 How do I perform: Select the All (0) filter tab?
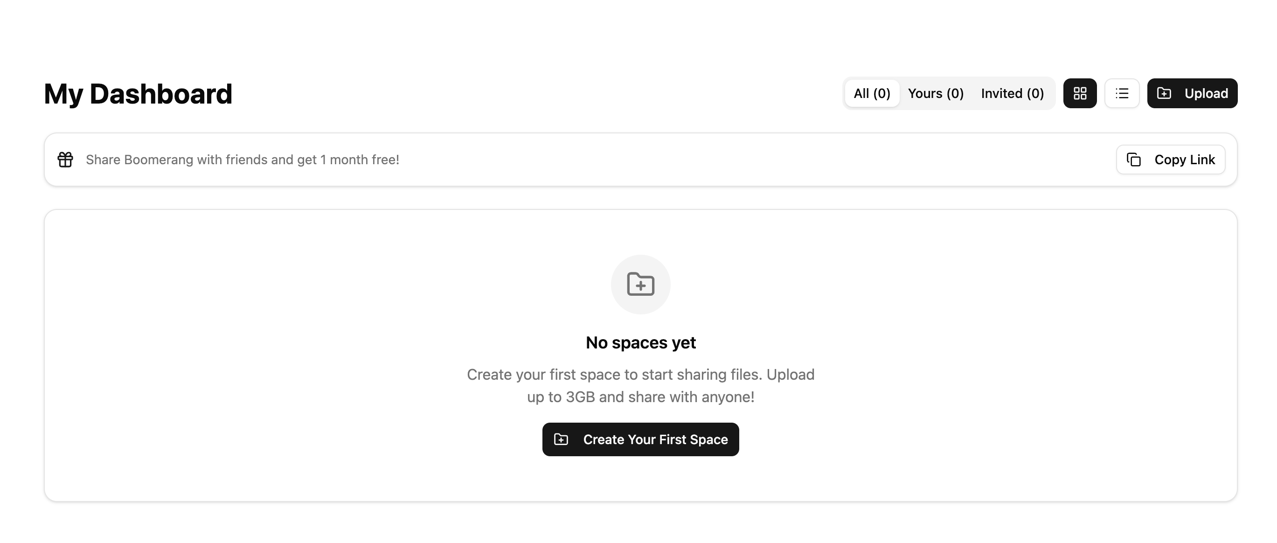[872, 93]
